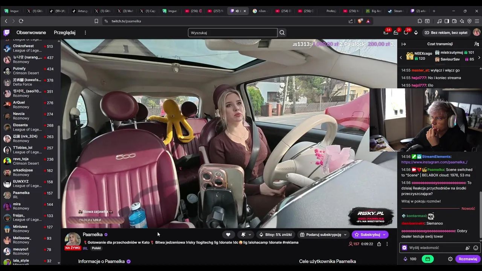This screenshot has width=482, height=271.
Task: Open the emote picker in chat
Action: pos(476,248)
